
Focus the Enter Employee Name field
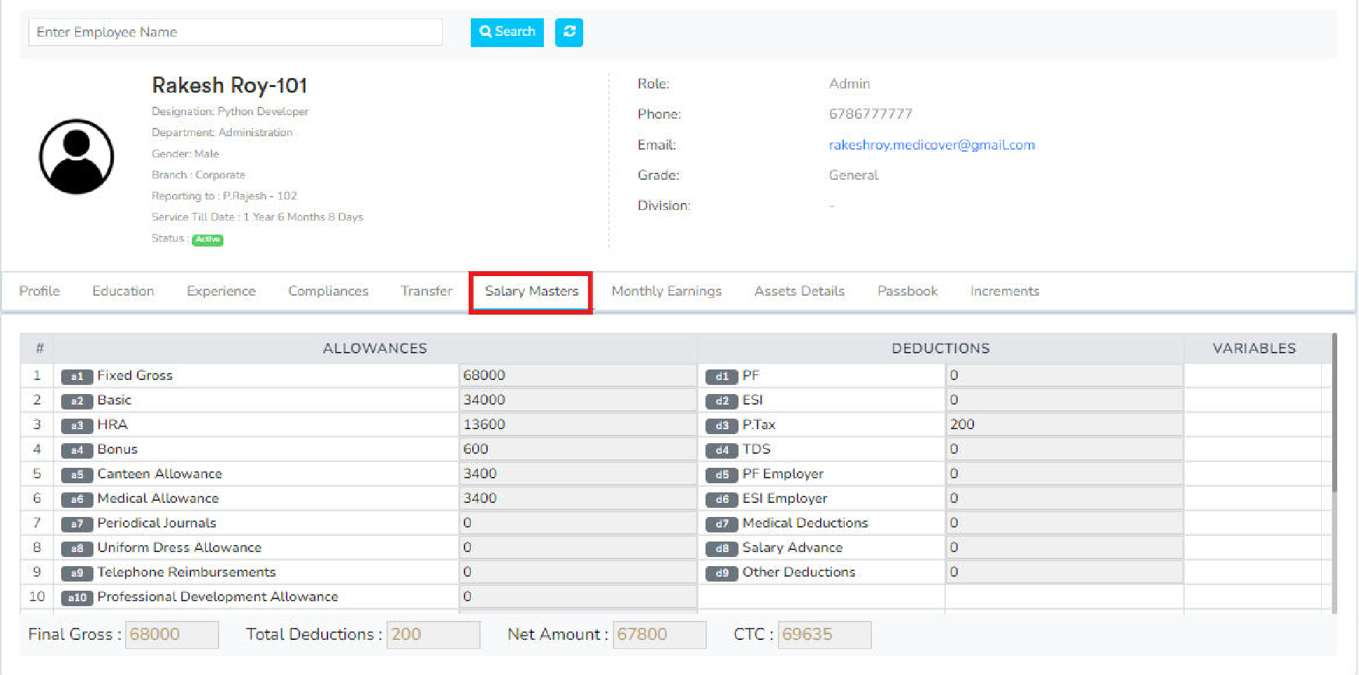[x=235, y=32]
